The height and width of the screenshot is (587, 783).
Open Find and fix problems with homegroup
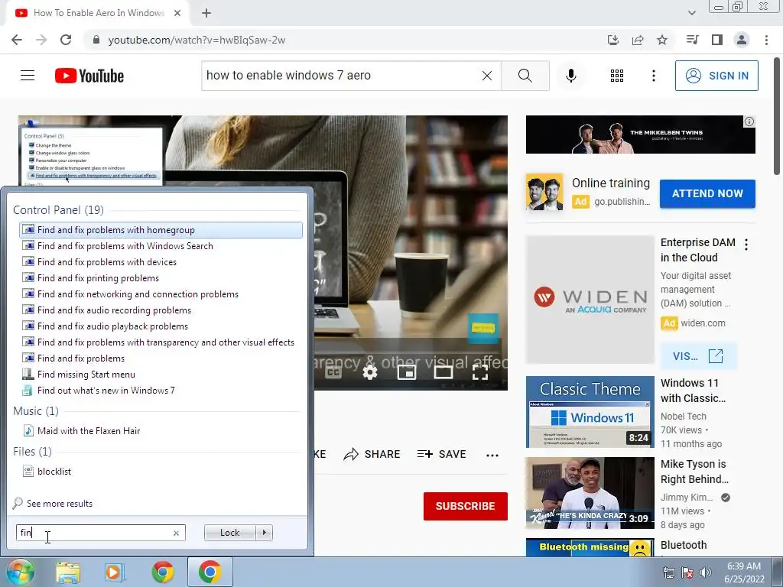point(161,230)
